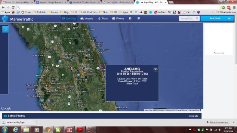Switch to the Live Map view

tap(69, 18)
